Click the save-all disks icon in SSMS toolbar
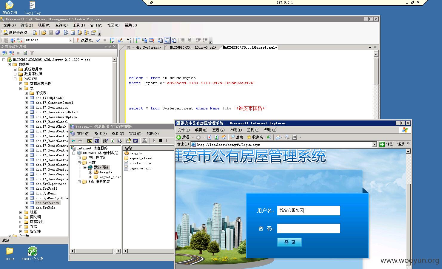The image size is (442, 269). point(58,33)
